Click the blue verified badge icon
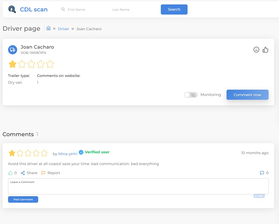This screenshot has height=224, width=279. pyautogui.click(x=81, y=152)
